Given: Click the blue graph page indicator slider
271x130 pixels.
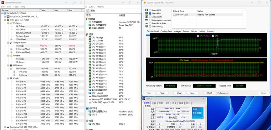Looking at the screenshot, I should (148, 35).
